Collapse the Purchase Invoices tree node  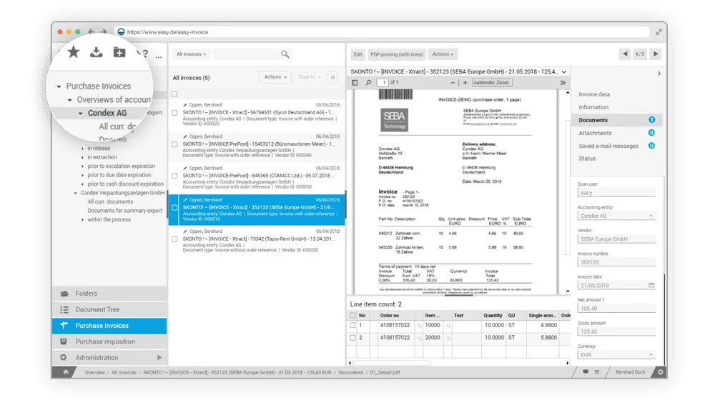pos(59,86)
